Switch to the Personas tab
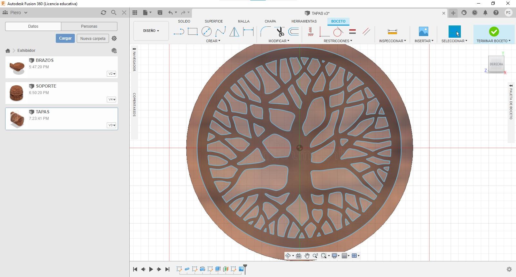The height and width of the screenshot is (277, 516). point(89,26)
